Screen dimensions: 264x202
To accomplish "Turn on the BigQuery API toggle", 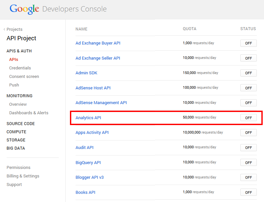I will click(x=248, y=163).
